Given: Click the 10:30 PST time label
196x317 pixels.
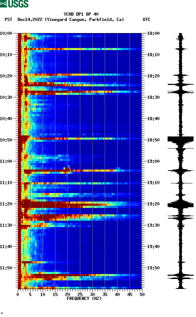Looking at the screenshot, I should (6, 97).
